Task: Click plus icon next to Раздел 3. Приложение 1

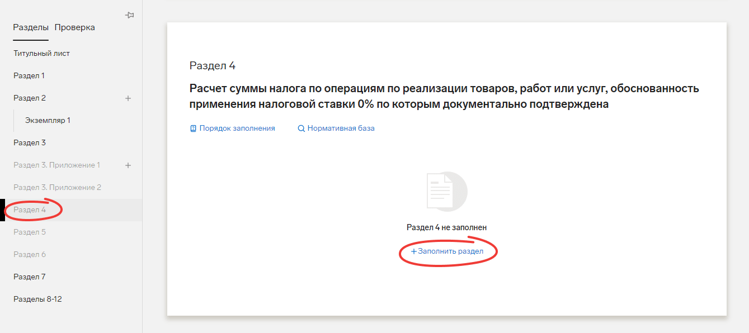Action: point(128,165)
